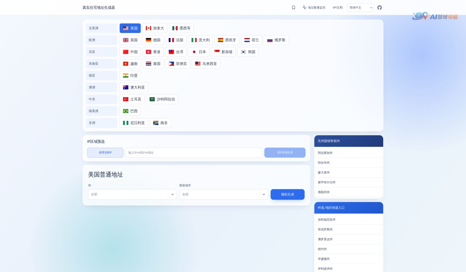Open 阿拉斯加州 tax-free state link
Viewport: 466px width, 272px height.
(x=325, y=153)
